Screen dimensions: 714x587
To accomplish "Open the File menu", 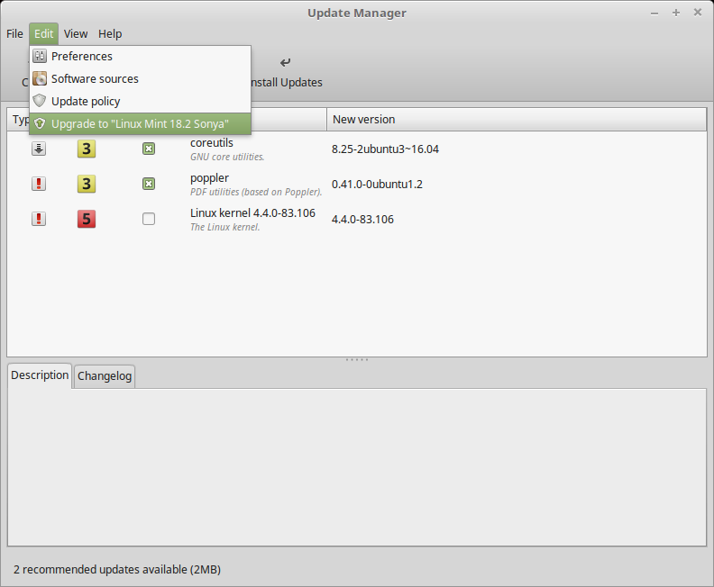I will 14,33.
